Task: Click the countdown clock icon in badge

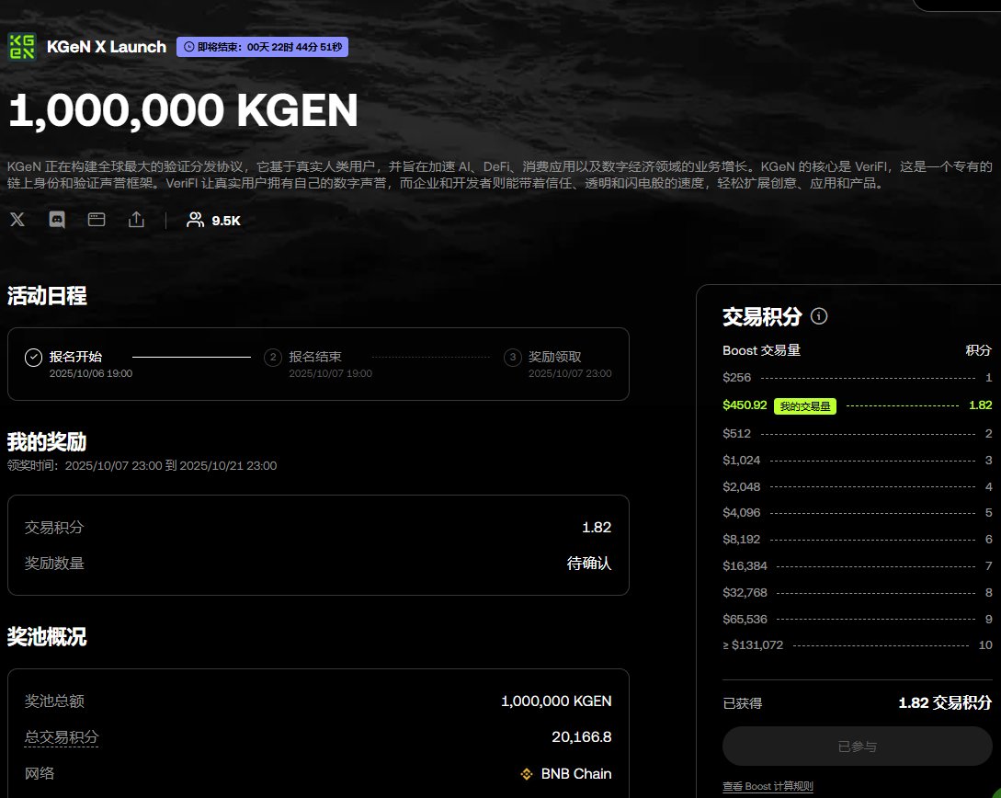Action: [x=189, y=47]
